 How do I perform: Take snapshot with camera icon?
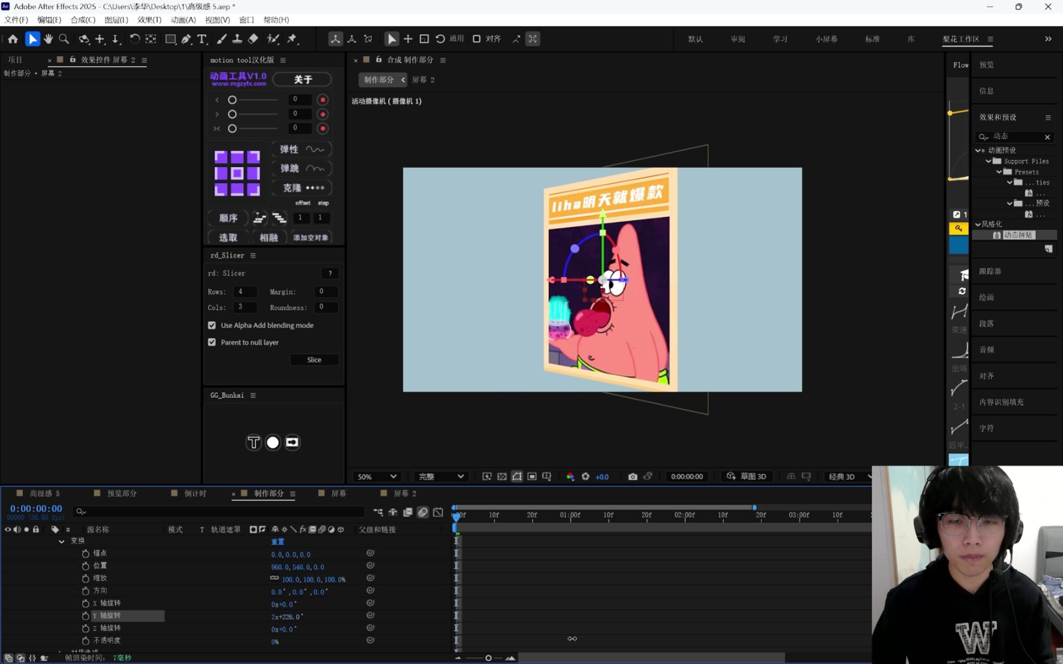(632, 476)
